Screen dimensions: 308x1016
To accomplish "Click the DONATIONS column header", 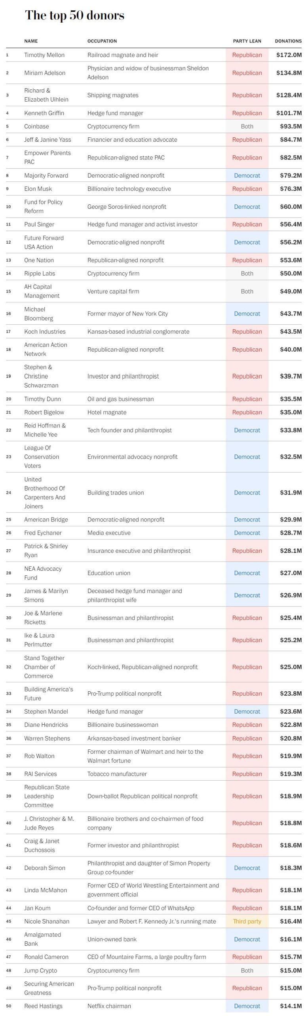I will (288, 41).
